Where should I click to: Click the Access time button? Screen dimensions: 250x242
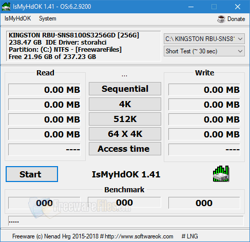coord(125,149)
